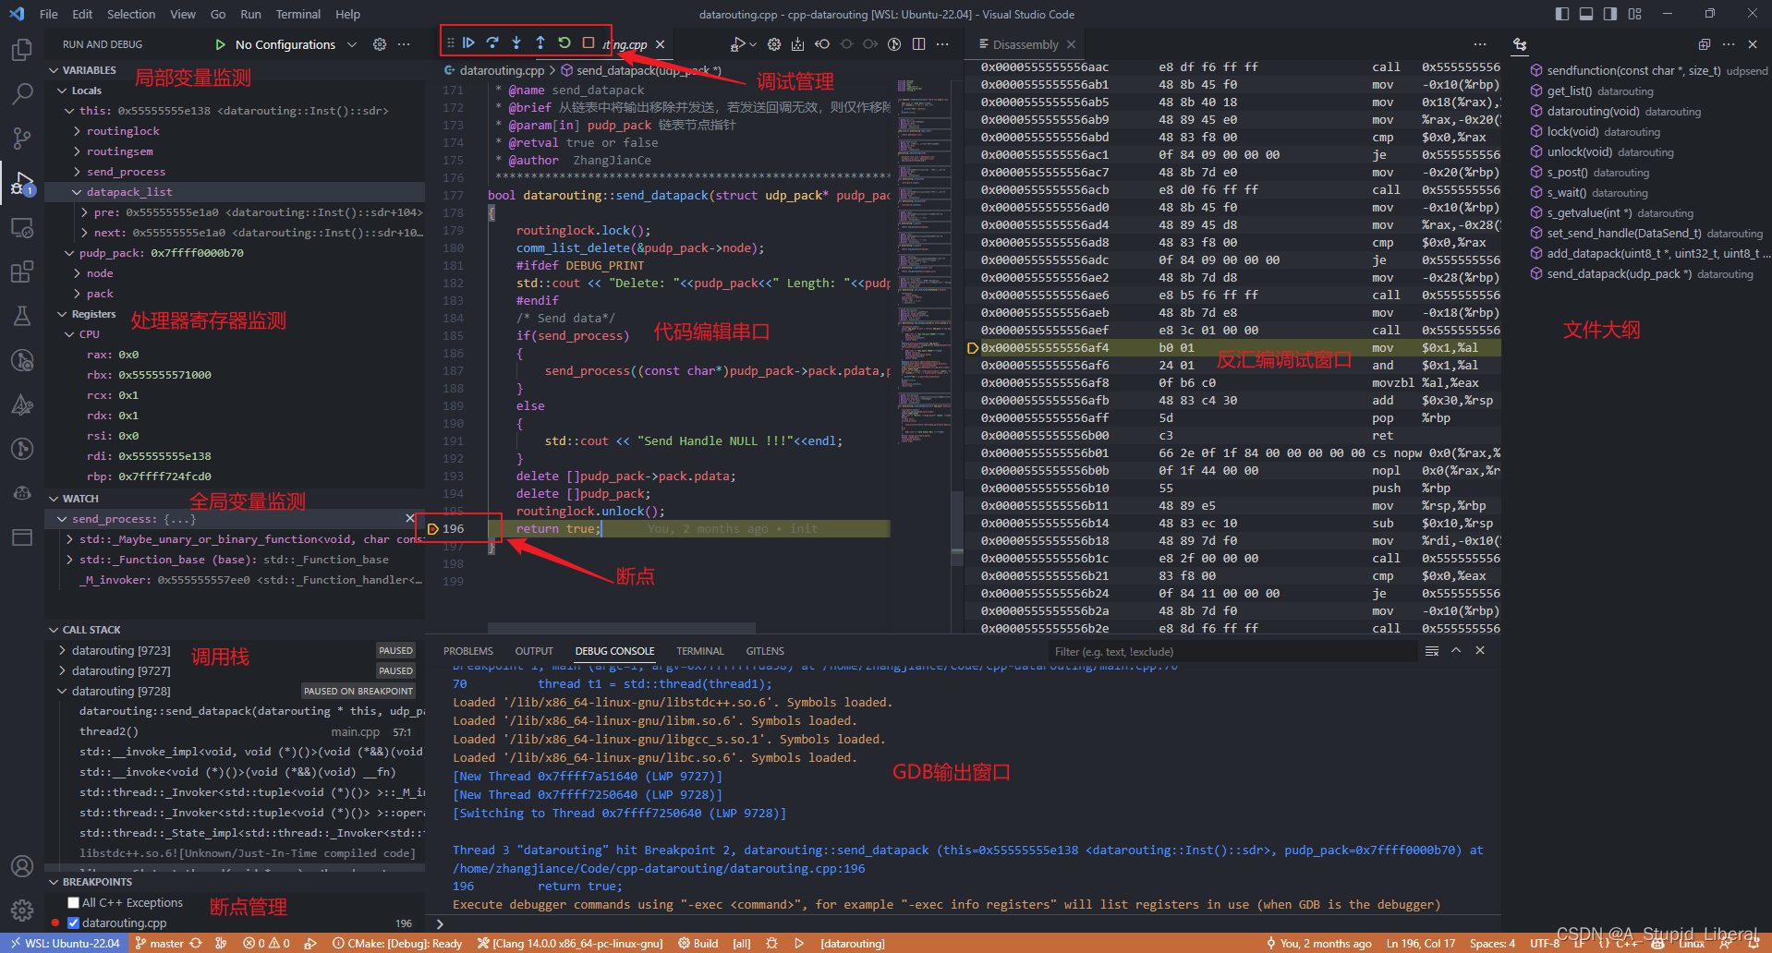The height and width of the screenshot is (953, 1772).
Task: Click the master branch in status bar
Action: click(159, 944)
